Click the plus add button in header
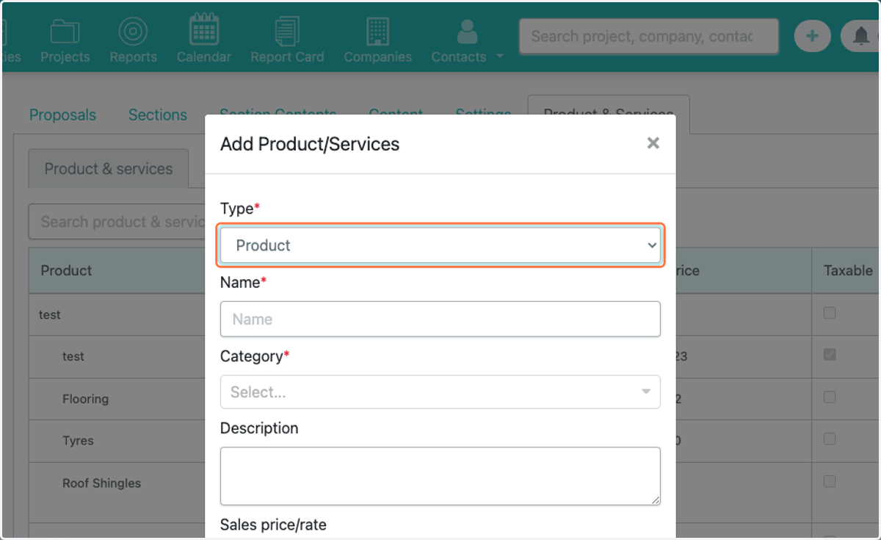 click(812, 36)
